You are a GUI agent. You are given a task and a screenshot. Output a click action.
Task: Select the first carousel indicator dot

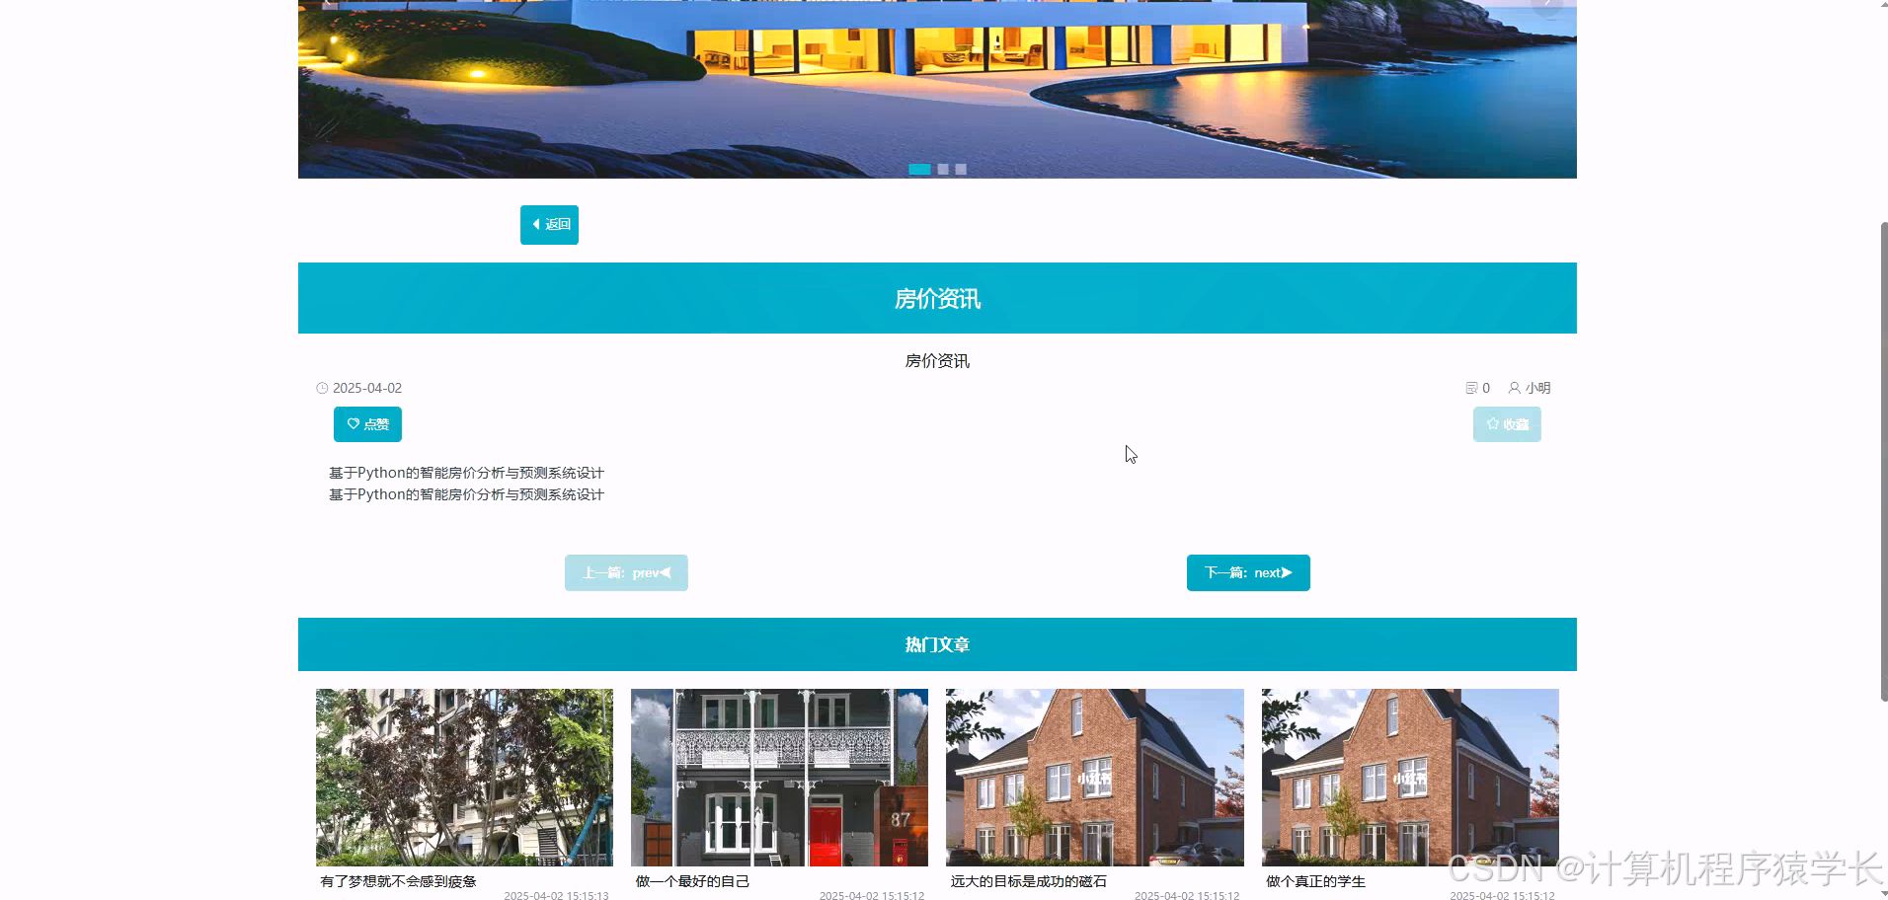919,169
